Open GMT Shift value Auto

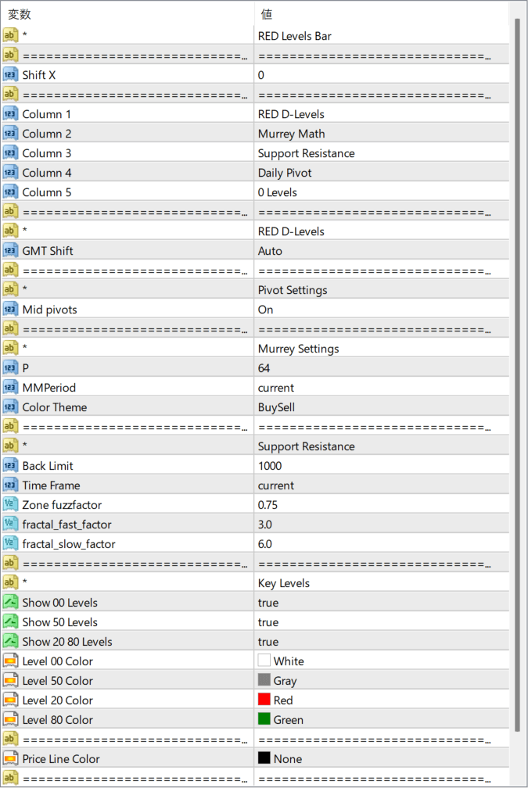270,251
